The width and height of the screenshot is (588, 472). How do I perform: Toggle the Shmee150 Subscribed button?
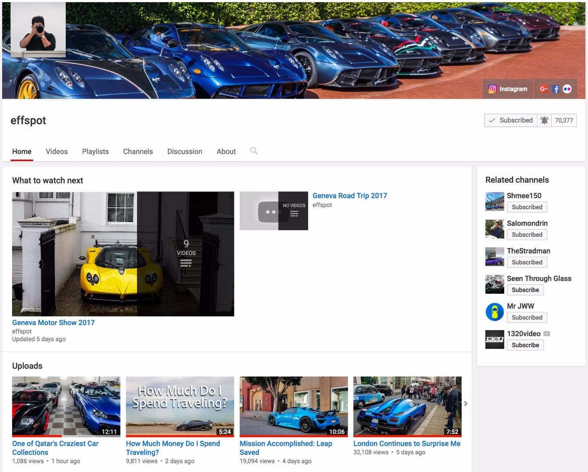point(527,207)
